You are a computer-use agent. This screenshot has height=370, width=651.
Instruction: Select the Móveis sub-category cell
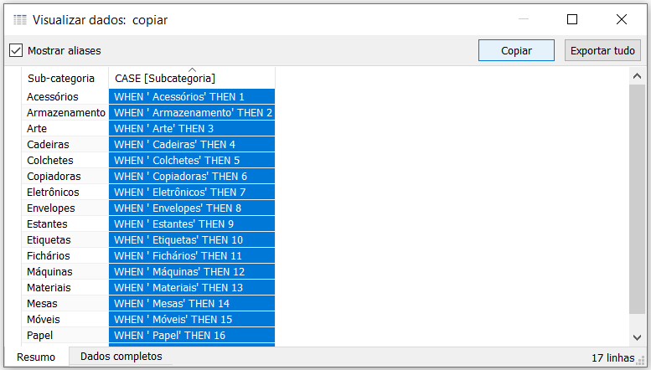point(65,320)
